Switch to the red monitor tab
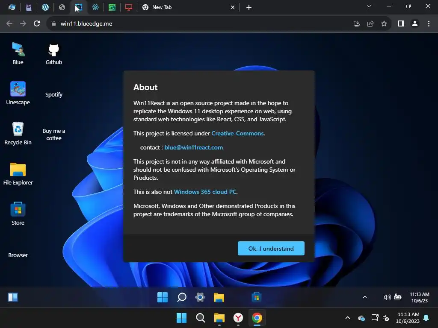Viewport: 438px width, 328px height. point(128,7)
